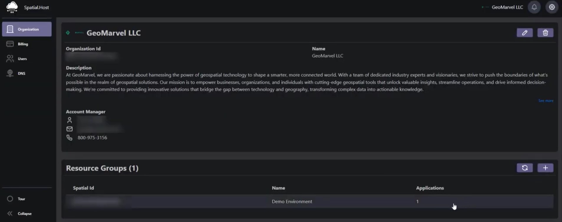Open the Demo Environment resource group row

[x=292, y=201]
